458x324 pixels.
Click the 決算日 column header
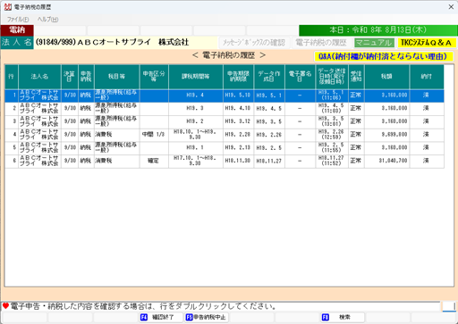click(x=70, y=77)
